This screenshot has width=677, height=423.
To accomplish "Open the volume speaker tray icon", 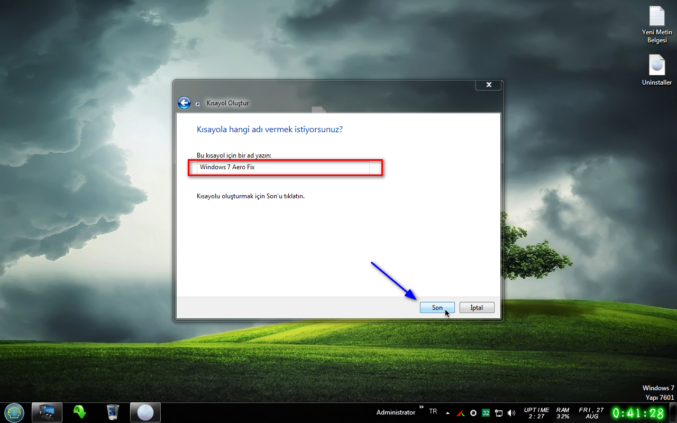I will pyautogui.click(x=511, y=412).
